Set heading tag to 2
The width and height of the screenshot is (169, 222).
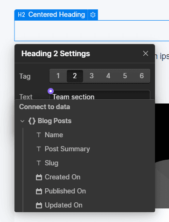pyautogui.click(x=75, y=76)
